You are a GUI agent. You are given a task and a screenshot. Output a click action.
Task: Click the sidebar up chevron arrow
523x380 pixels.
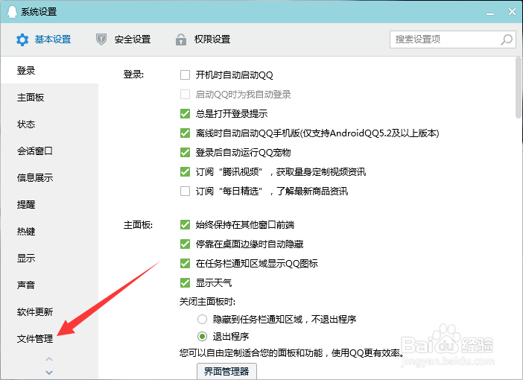pyautogui.click(x=49, y=359)
